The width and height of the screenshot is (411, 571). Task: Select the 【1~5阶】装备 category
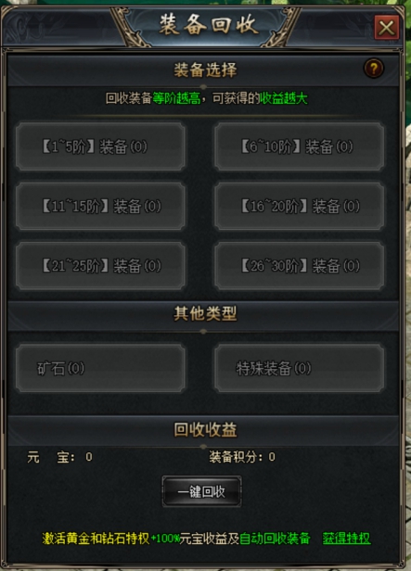tap(100, 146)
